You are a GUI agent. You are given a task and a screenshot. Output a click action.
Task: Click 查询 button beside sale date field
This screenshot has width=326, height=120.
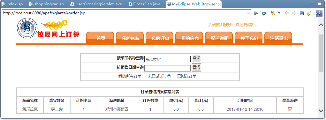click(196, 67)
